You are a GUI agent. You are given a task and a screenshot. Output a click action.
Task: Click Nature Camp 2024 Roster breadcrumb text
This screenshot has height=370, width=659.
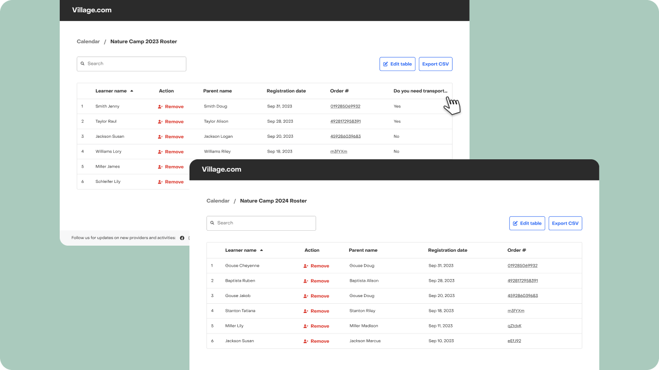[x=273, y=201]
